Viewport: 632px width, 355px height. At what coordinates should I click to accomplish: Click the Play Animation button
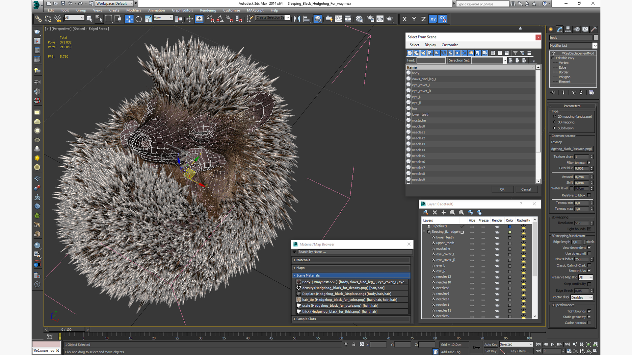(x=553, y=344)
